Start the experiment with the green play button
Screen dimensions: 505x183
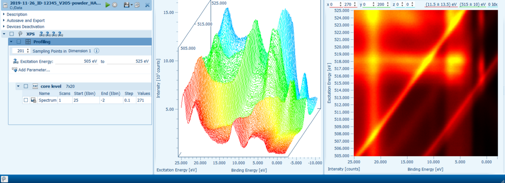(108, 5)
